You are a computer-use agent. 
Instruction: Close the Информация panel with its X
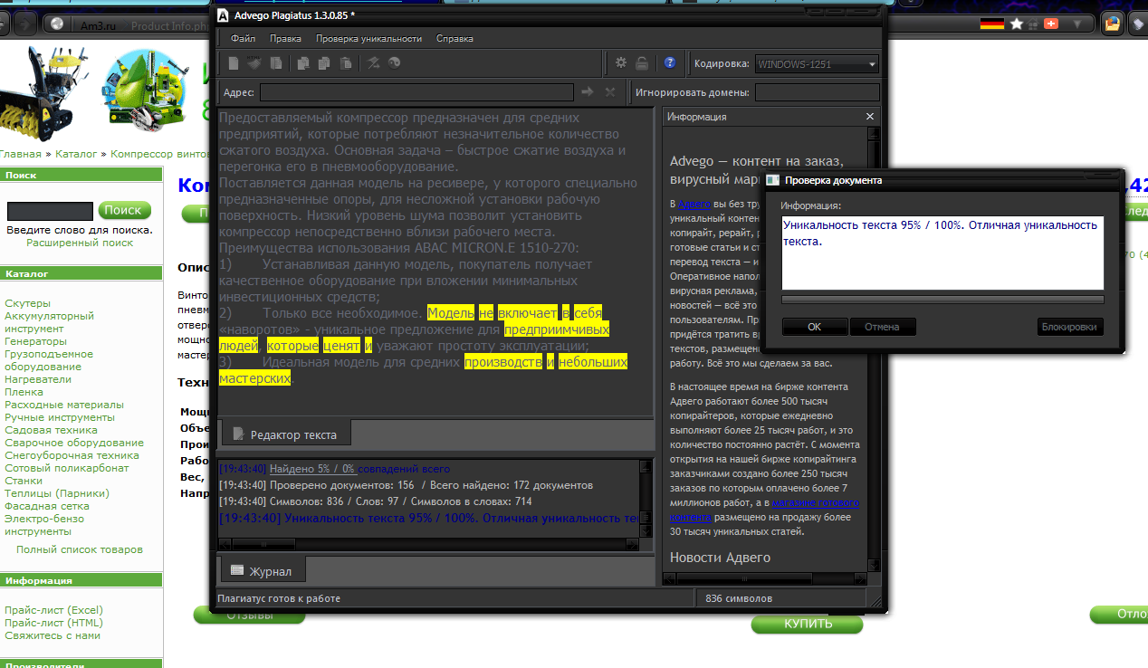[x=870, y=117]
